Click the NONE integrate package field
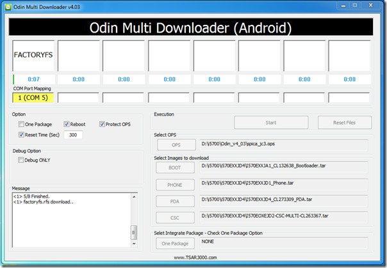 (284, 243)
